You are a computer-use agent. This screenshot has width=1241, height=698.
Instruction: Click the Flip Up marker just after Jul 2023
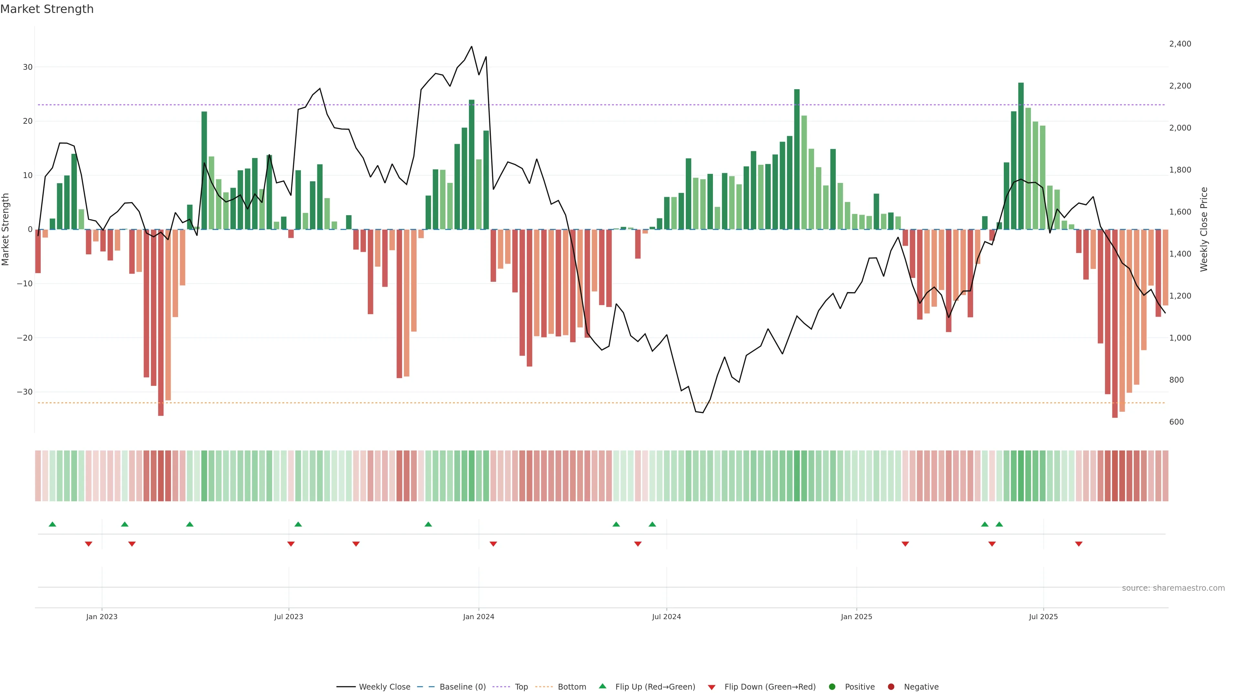[x=298, y=524]
